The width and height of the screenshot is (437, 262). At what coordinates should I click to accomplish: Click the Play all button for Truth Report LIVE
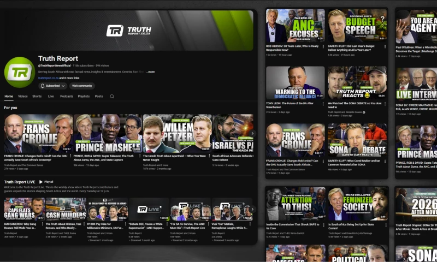click(46, 182)
